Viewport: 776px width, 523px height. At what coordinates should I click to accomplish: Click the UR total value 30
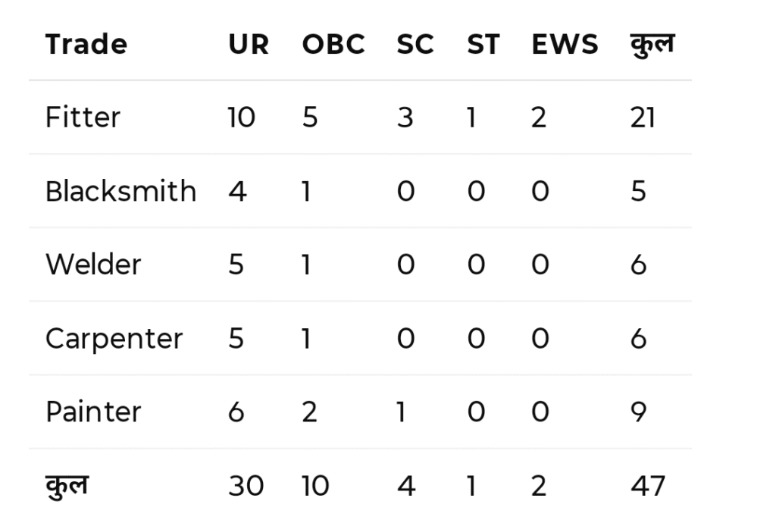[246, 485]
